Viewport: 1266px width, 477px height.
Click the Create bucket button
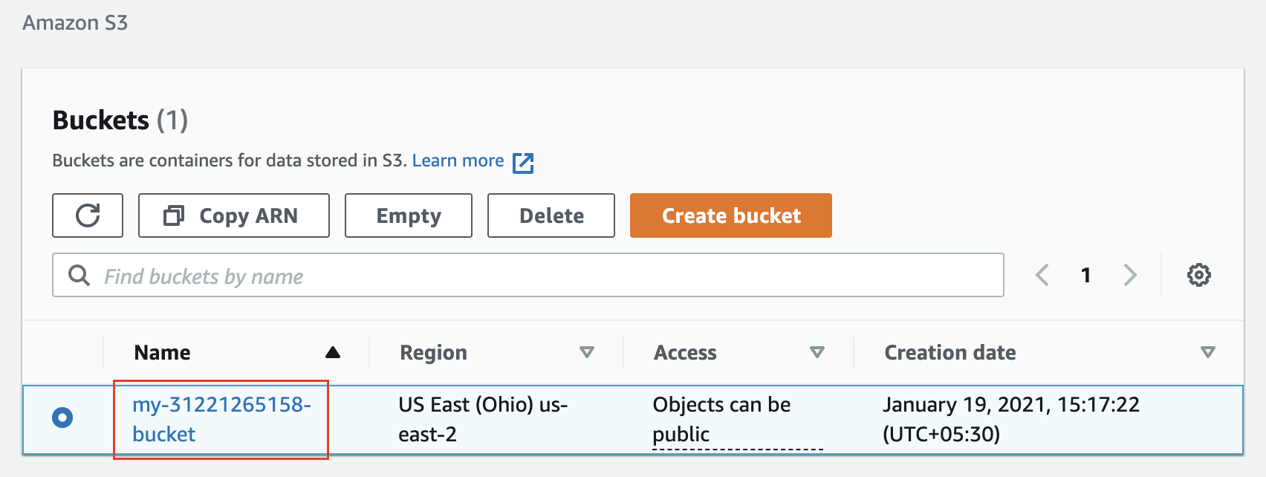731,215
